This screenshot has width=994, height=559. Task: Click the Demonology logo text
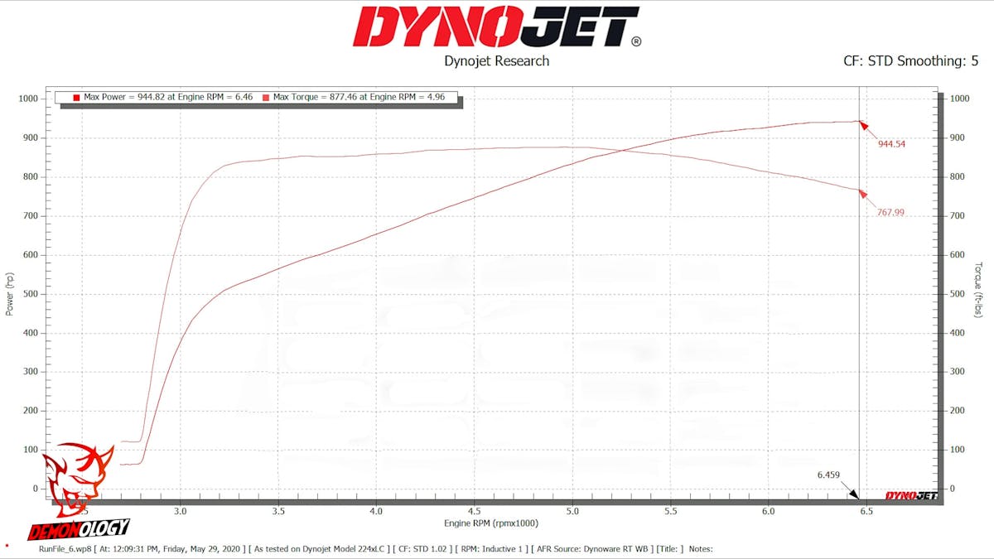[80, 528]
